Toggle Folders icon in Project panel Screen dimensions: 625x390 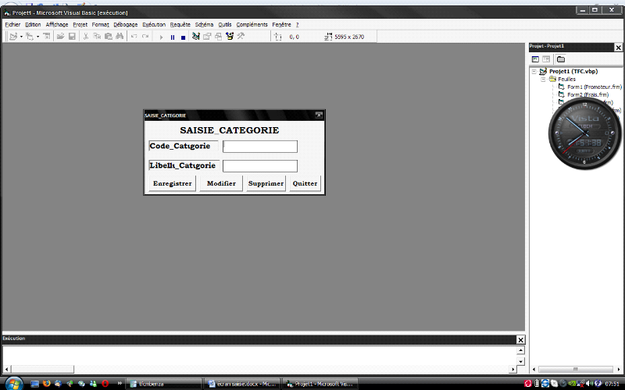pos(561,59)
